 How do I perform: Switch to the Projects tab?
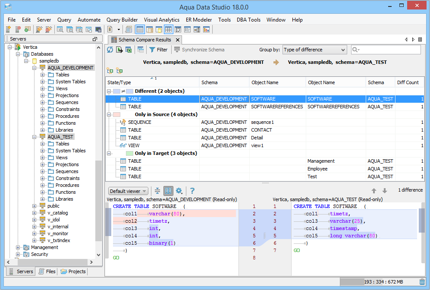(x=73, y=271)
